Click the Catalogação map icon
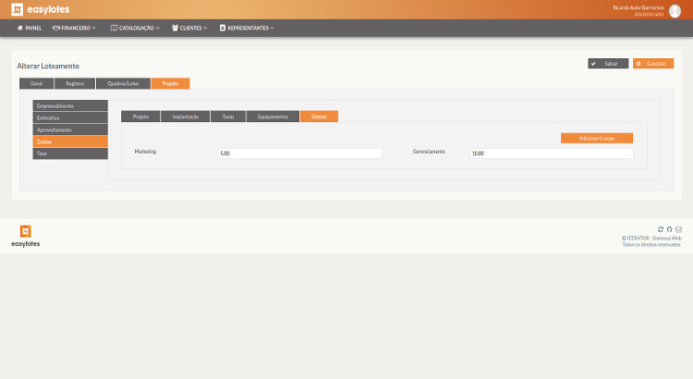 (114, 28)
